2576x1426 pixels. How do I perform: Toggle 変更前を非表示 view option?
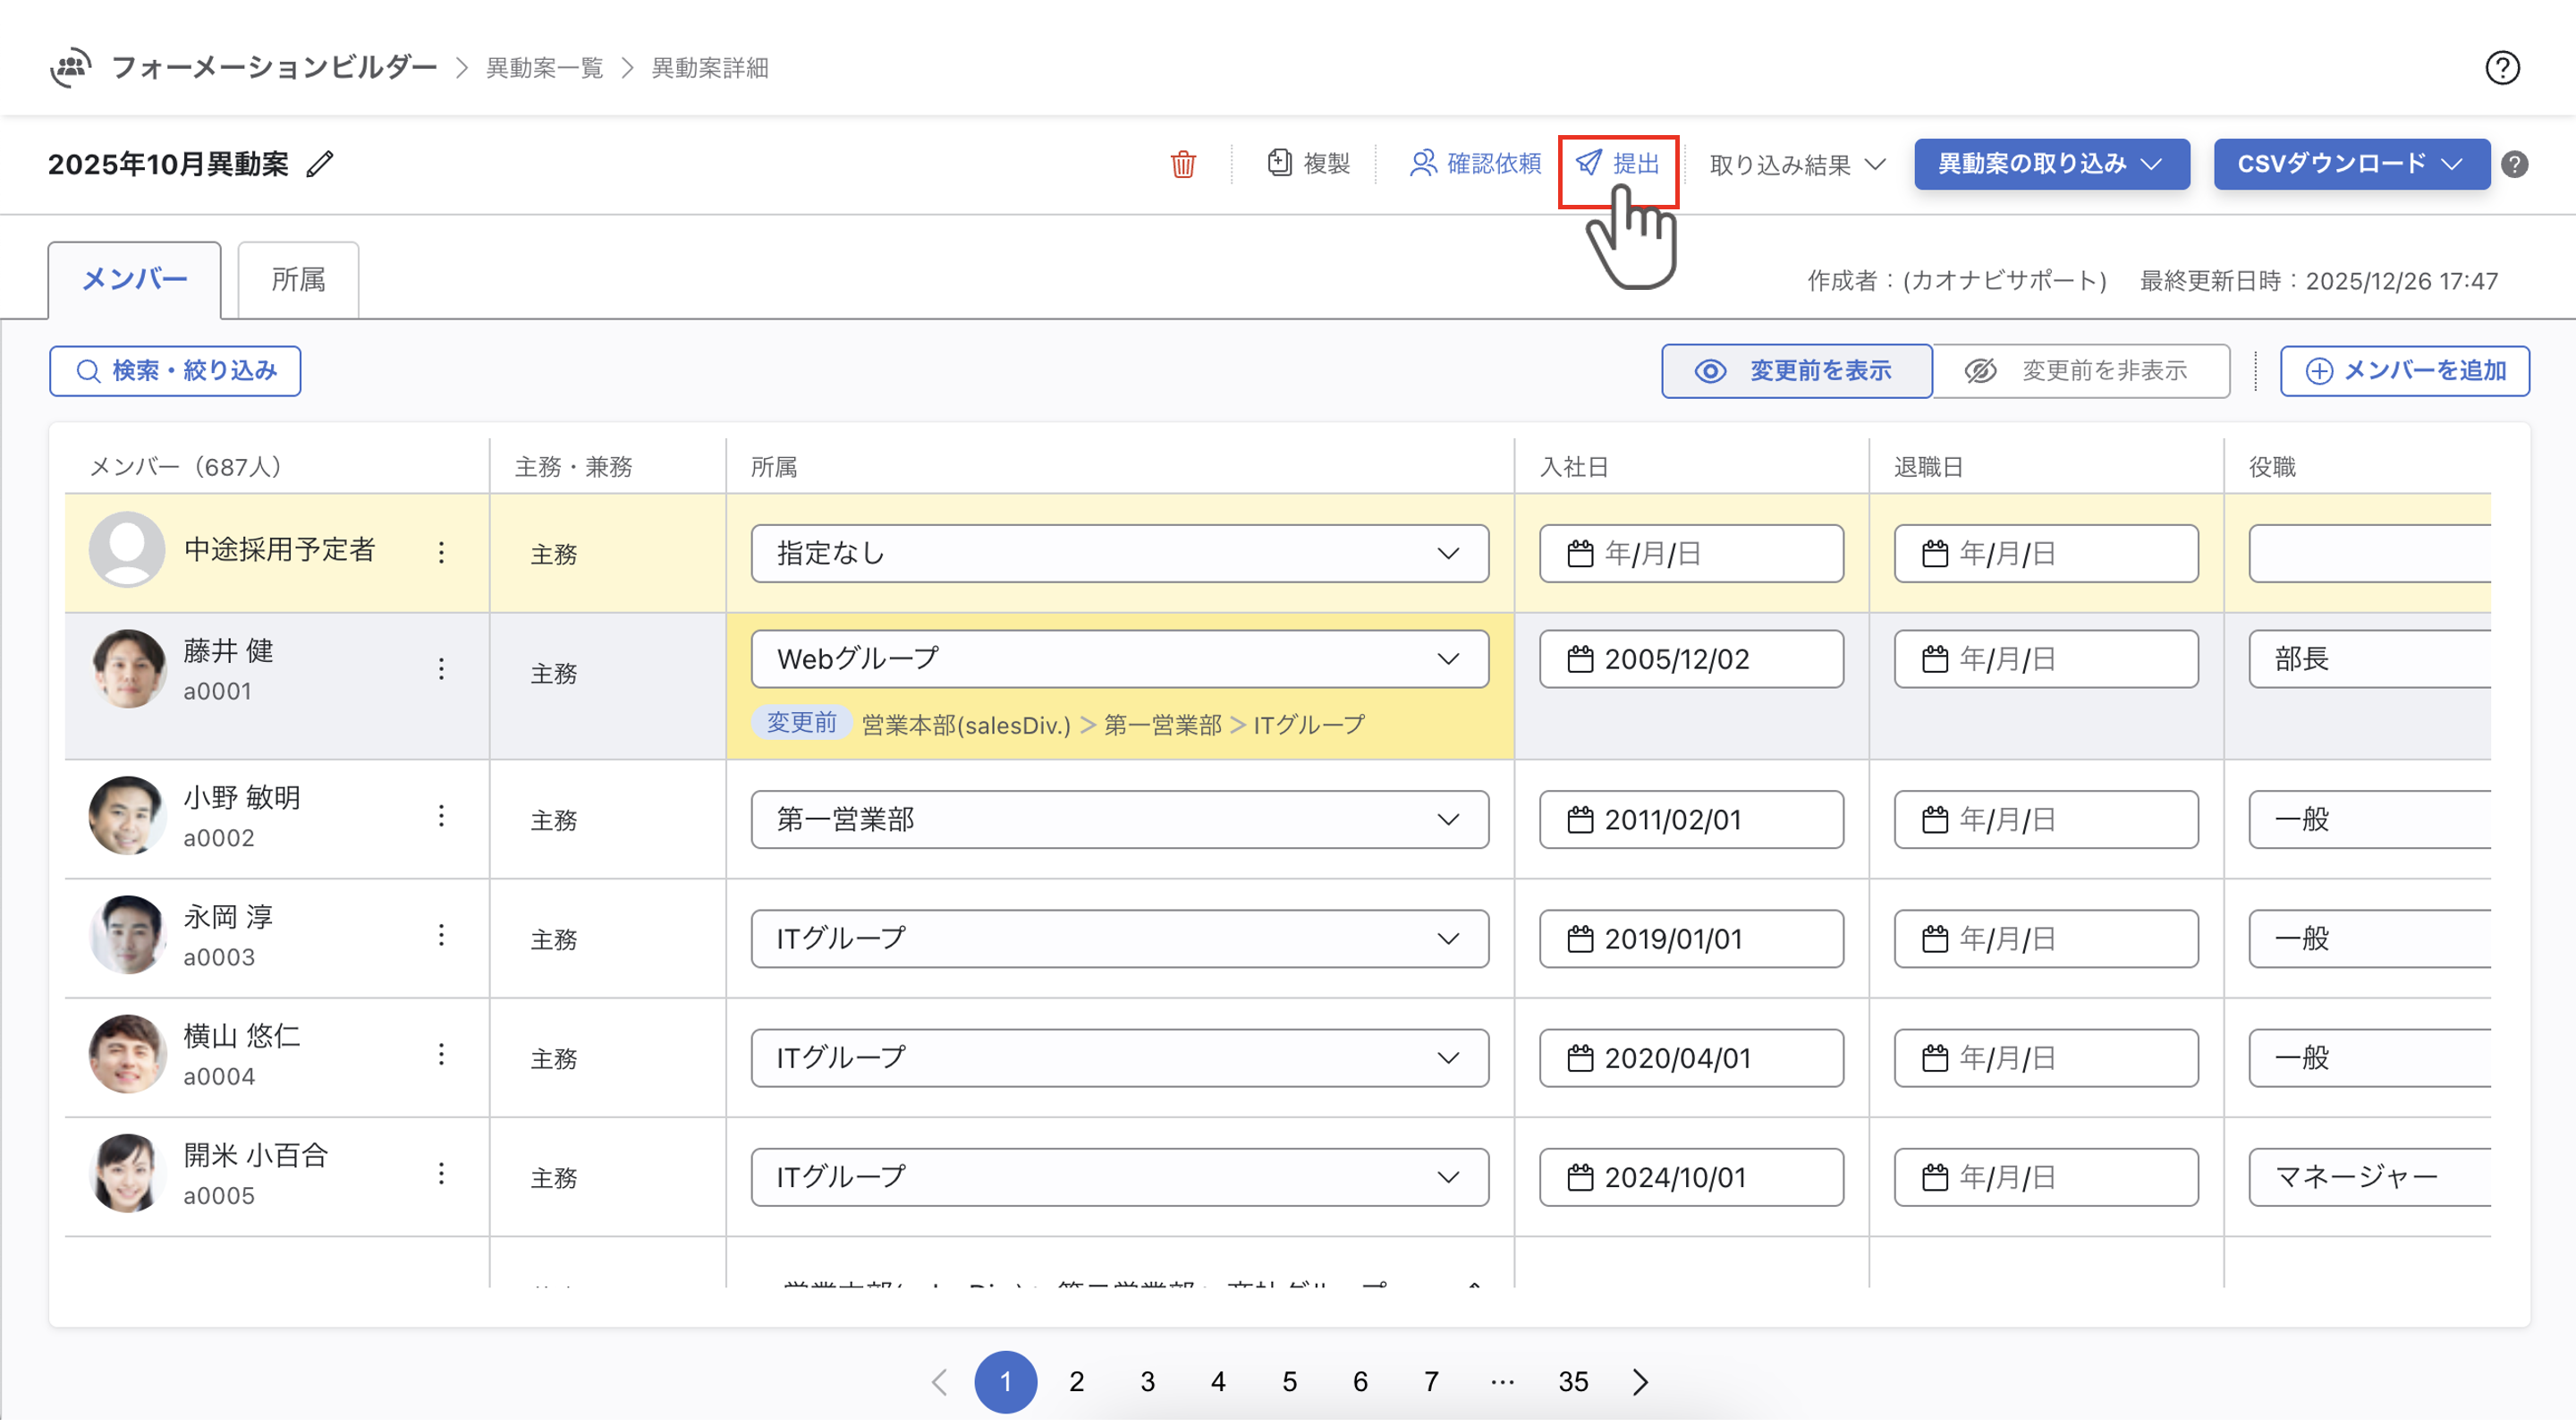click(x=2080, y=371)
